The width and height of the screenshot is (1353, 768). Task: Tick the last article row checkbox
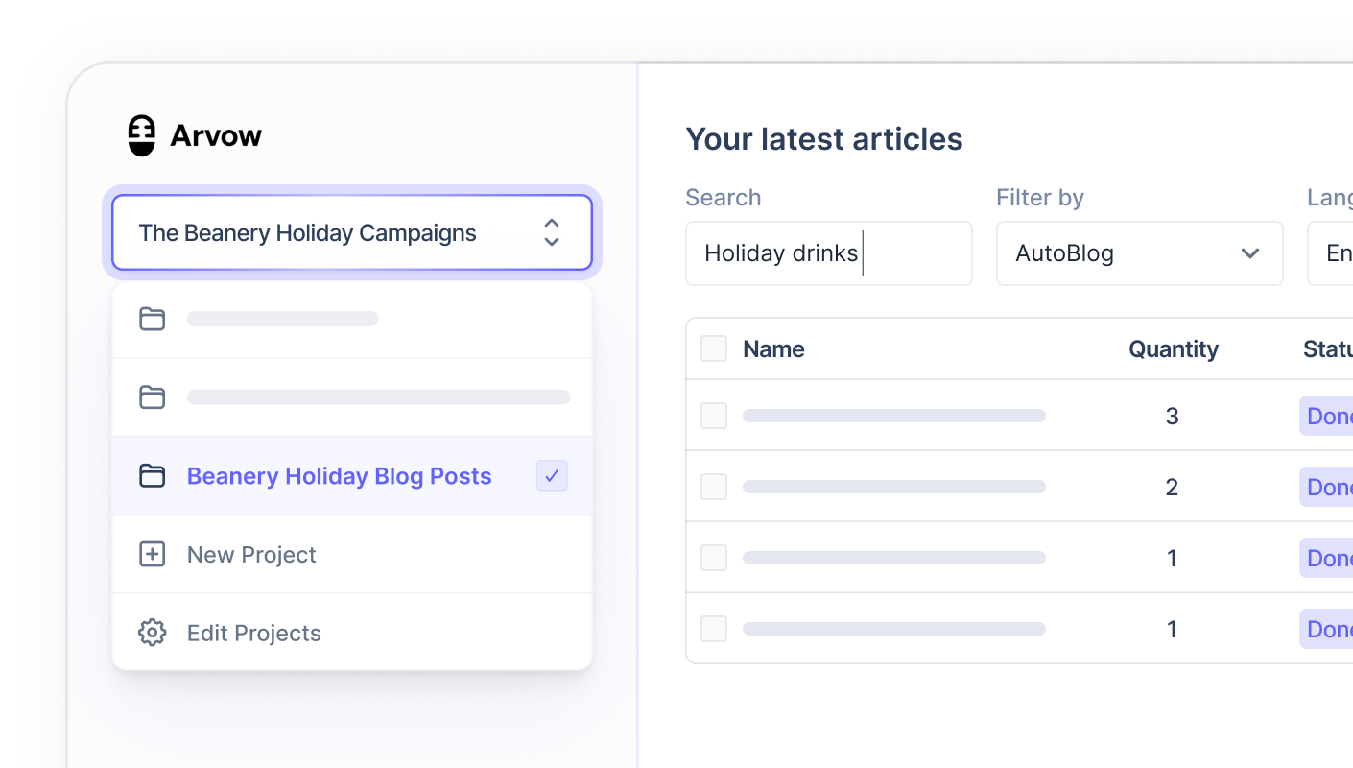click(714, 629)
